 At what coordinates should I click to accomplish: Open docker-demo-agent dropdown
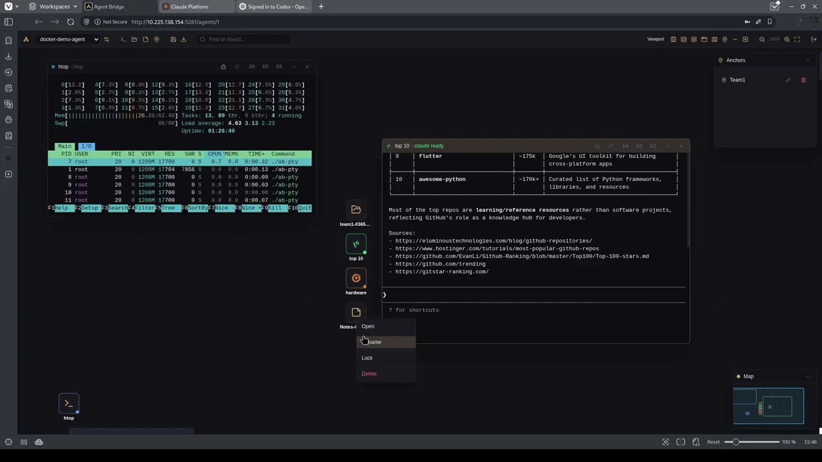click(69, 39)
